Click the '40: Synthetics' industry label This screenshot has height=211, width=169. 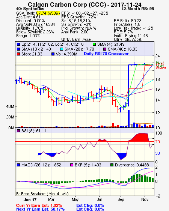click(30, 9)
